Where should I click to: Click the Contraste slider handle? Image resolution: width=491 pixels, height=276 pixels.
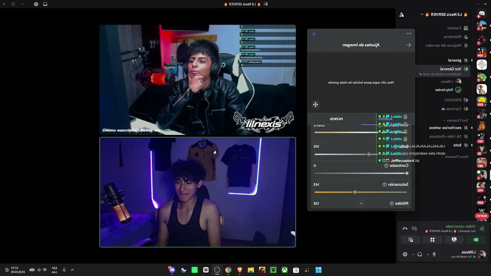(x=407, y=173)
